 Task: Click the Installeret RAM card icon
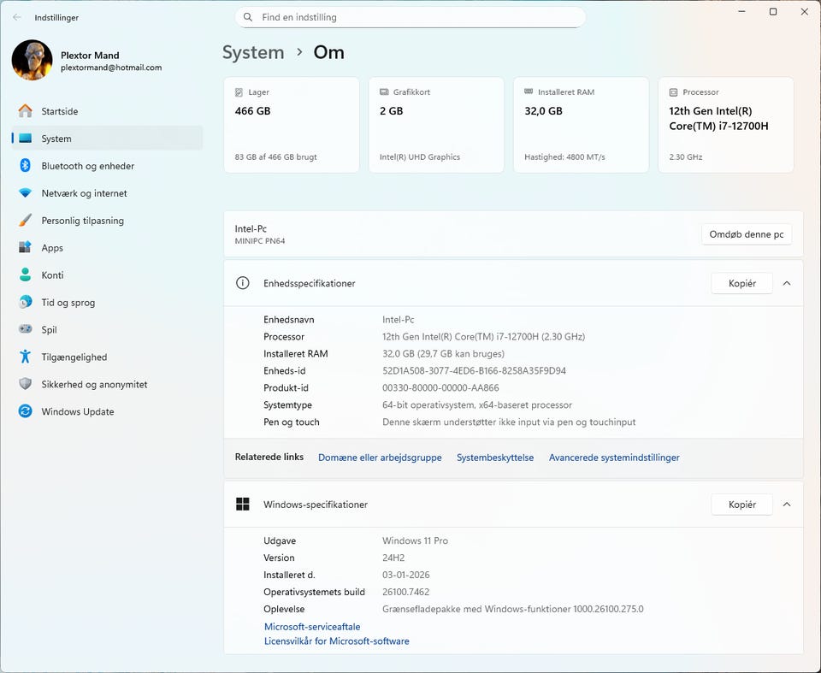click(529, 92)
